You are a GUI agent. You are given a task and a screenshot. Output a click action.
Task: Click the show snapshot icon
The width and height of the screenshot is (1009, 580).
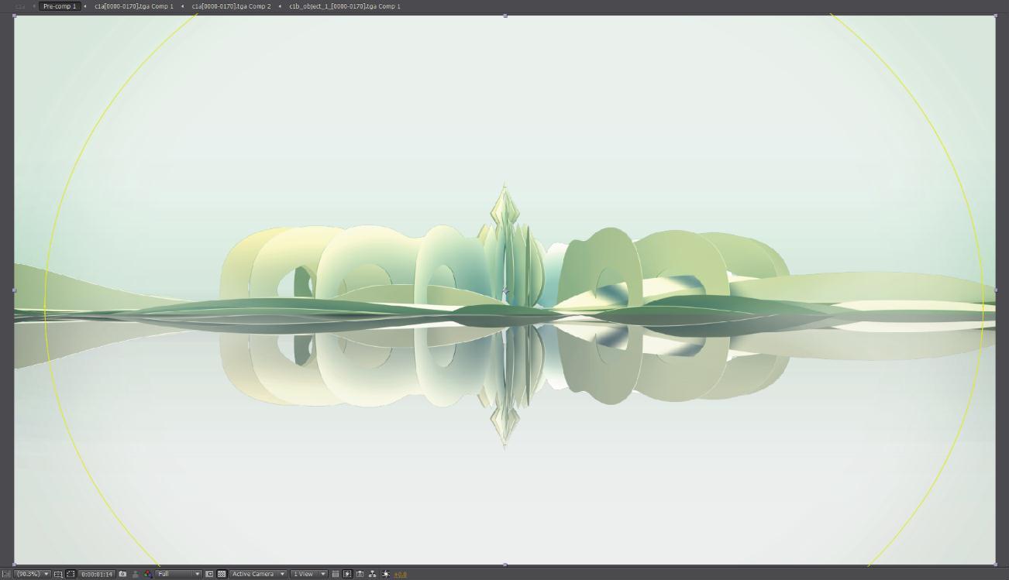click(136, 574)
